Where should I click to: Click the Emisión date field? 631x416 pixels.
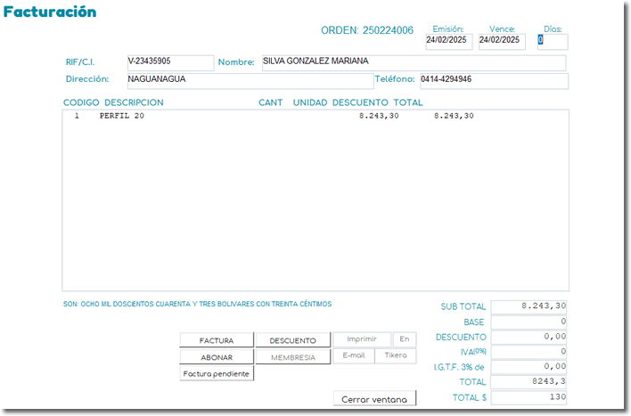click(449, 41)
